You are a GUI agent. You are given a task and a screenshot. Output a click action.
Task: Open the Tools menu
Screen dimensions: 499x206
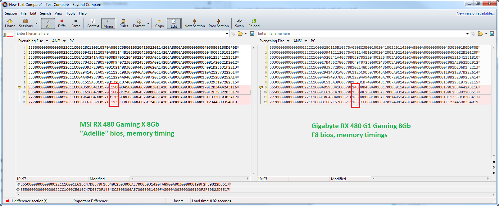70,13
